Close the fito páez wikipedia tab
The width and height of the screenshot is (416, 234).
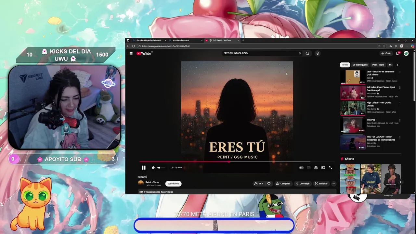coord(166,40)
